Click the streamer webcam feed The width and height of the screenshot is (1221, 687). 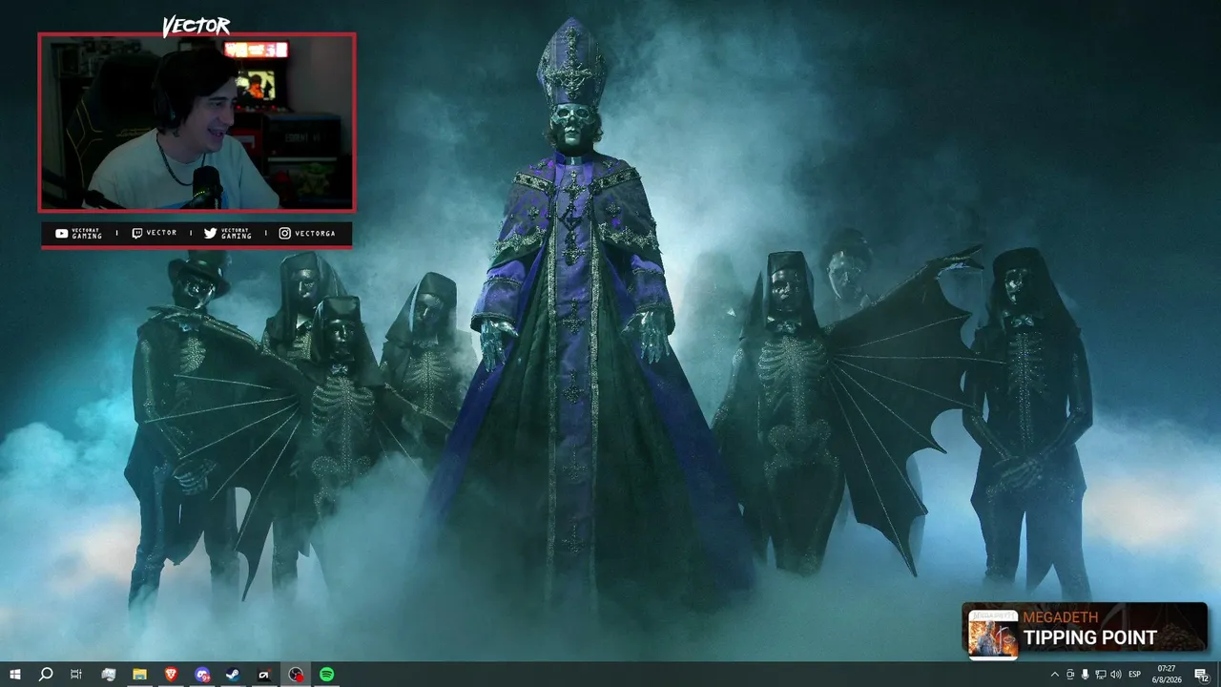[197, 122]
